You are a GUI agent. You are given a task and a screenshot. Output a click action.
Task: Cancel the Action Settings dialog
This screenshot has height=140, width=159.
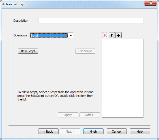[117, 132]
